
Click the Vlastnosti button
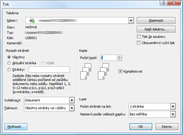click(x=156, y=20)
